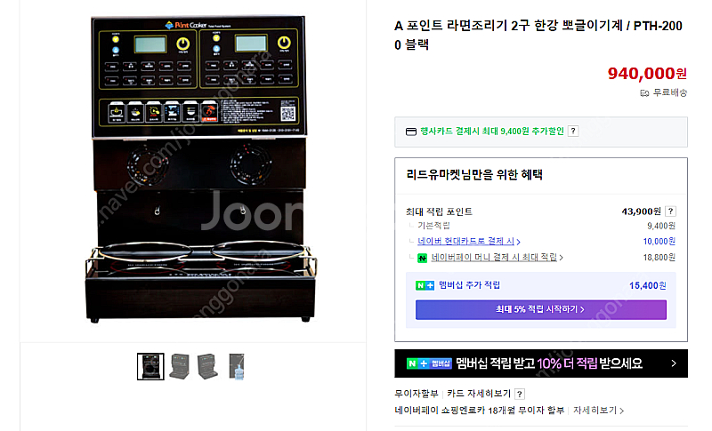712x431 pixels.
Task: Open the 카드 자세히보기 link
Action: coord(479,394)
